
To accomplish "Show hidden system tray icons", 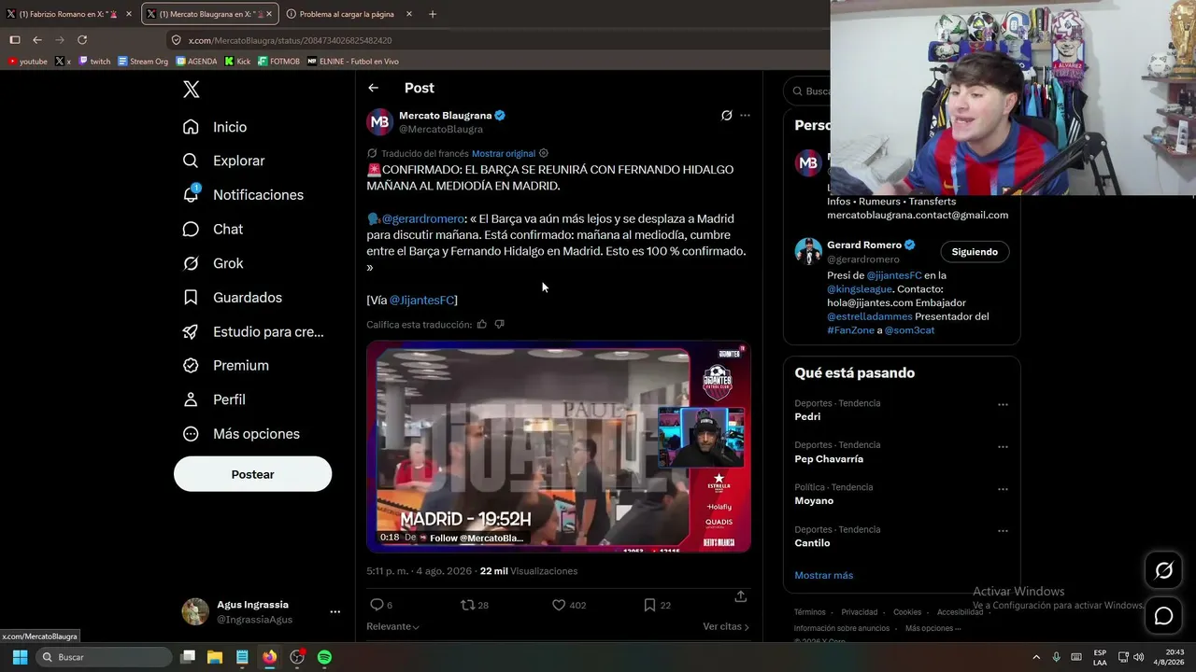I will (1035, 657).
